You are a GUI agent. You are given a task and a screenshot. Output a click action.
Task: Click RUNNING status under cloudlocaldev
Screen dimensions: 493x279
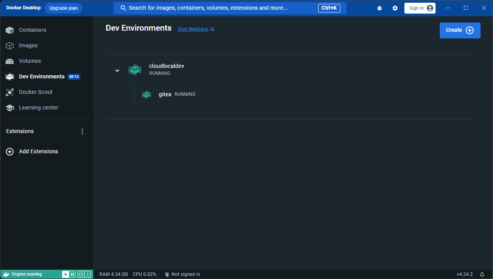(x=160, y=73)
